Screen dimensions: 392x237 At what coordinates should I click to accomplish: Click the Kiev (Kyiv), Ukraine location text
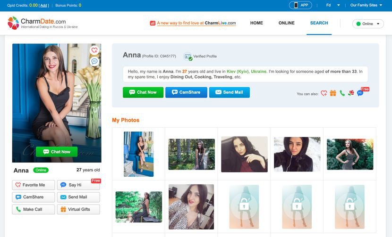(x=247, y=72)
